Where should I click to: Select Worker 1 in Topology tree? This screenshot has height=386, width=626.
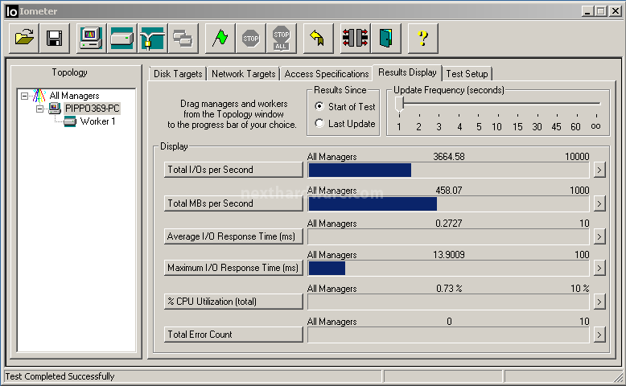(98, 121)
